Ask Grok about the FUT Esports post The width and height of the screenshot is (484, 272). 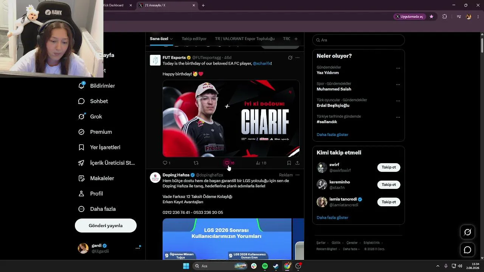(290, 58)
